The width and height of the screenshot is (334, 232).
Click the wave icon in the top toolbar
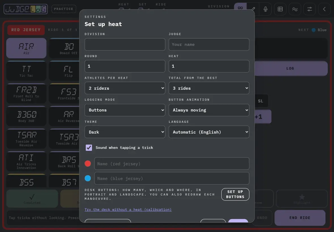pos(295,9)
